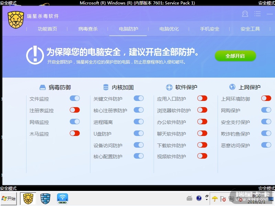Screen dimensions: 275x206
Task: Open the WiFi router taskbar icon
Action: point(63,198)
